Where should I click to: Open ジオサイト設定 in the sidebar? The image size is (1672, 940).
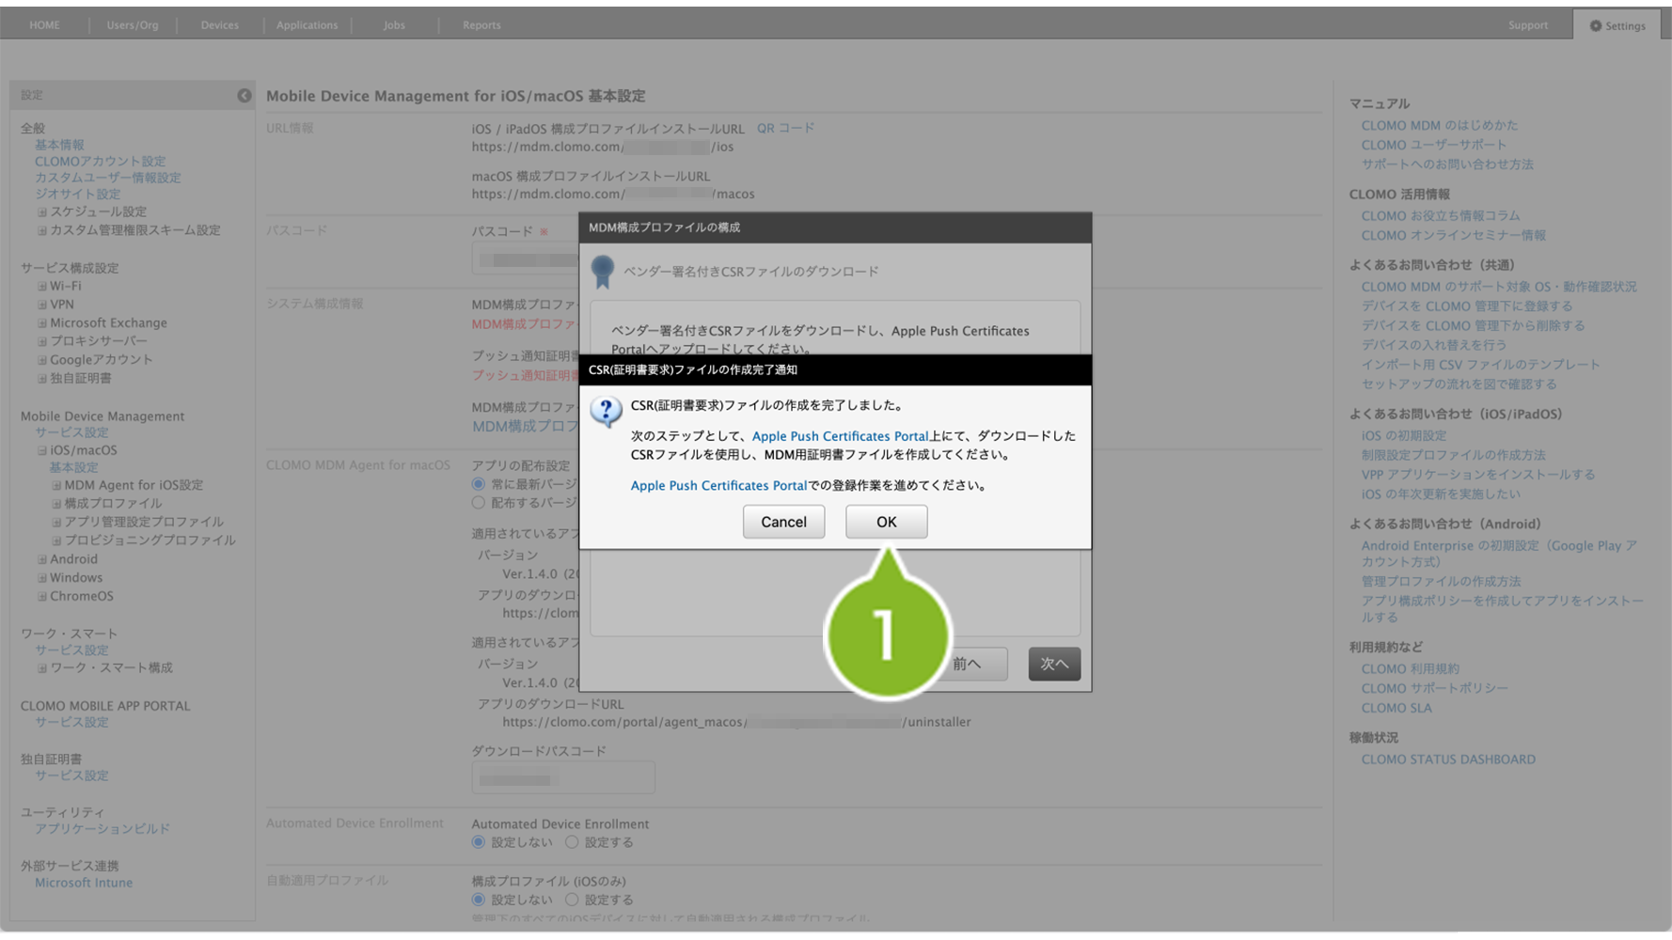77,195
